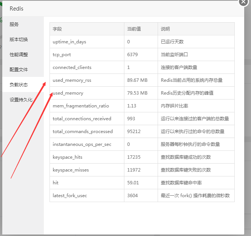
Task: Select the used_memory_rss field name
Action: click(x=72, y=80)
